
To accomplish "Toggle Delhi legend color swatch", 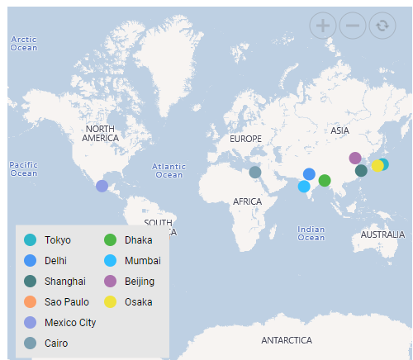I will click(30, 260).
